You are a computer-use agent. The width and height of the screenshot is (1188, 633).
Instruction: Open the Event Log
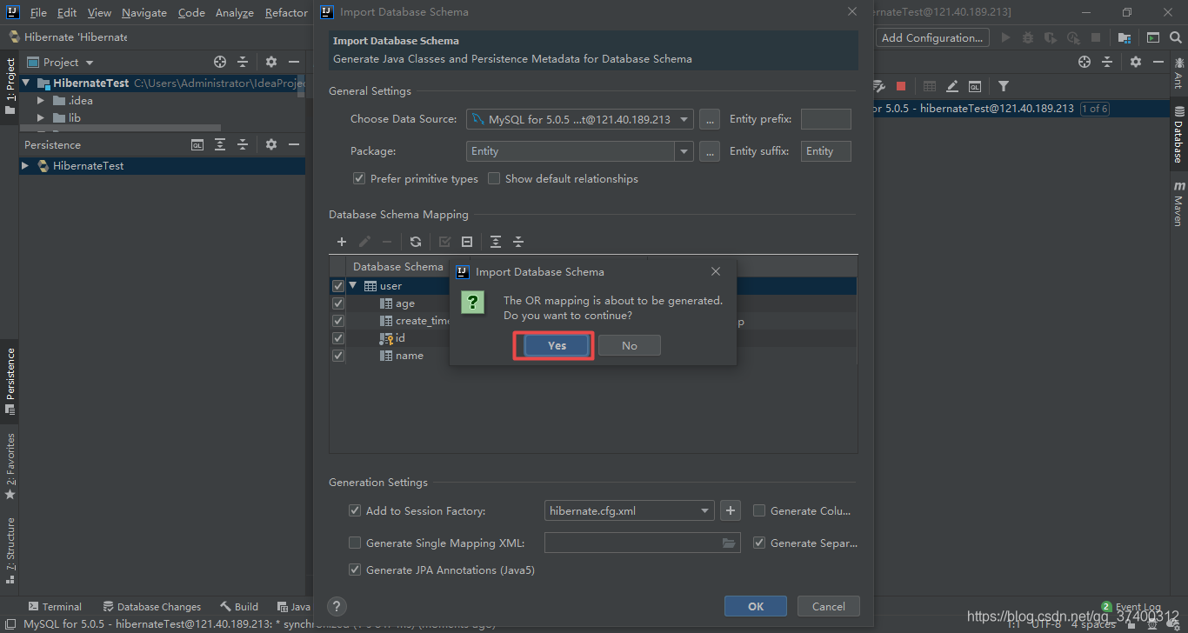pyautogui.click(x=1131, y=606)
